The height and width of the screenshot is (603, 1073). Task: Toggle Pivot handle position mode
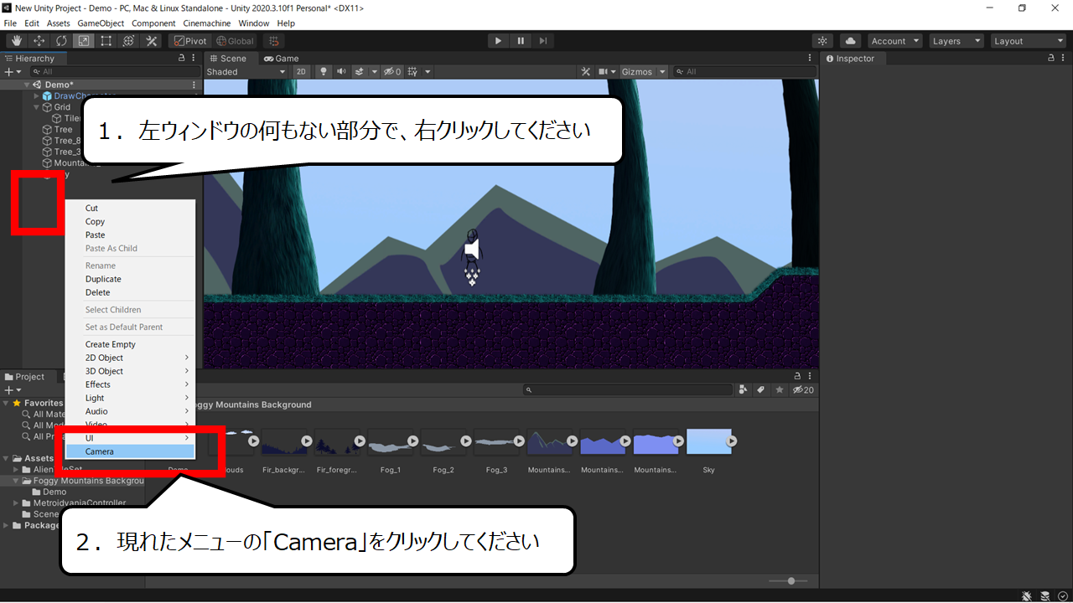(189, 41)
